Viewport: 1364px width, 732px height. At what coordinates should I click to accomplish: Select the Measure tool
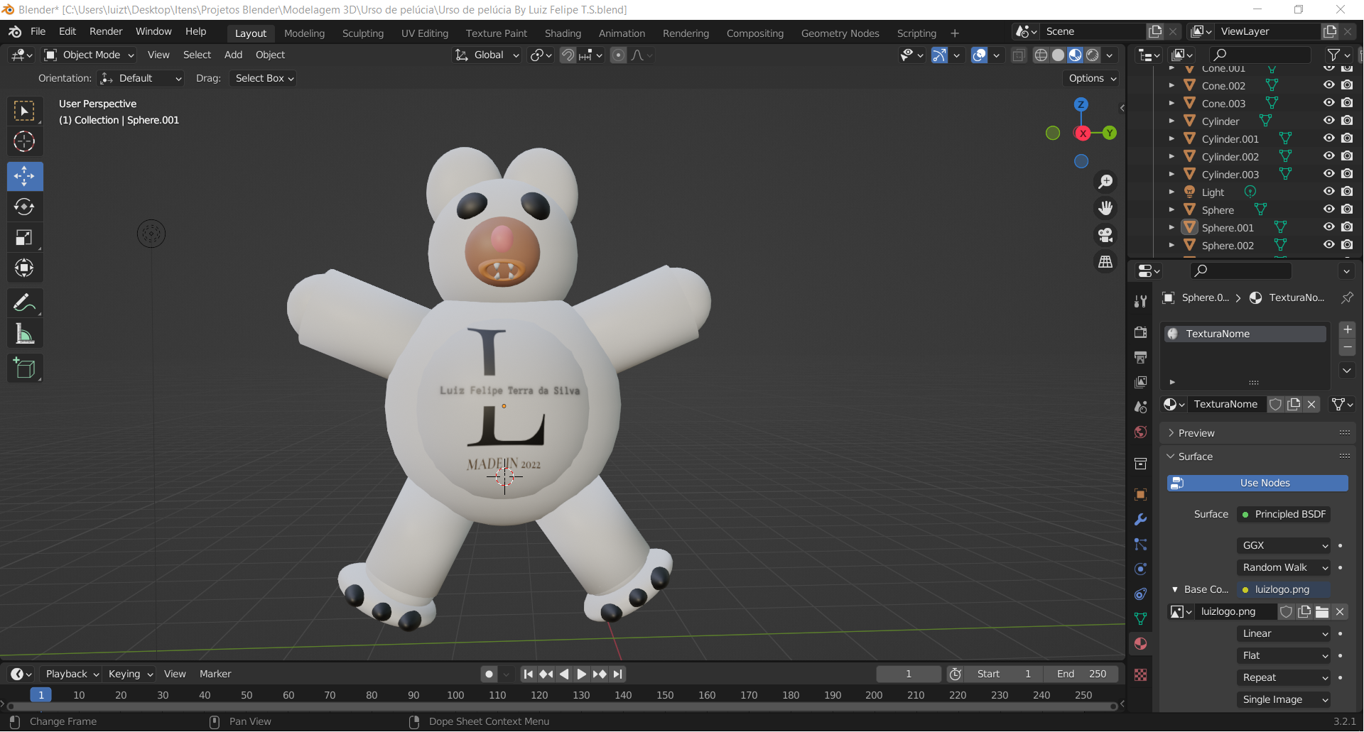(24, 334)
